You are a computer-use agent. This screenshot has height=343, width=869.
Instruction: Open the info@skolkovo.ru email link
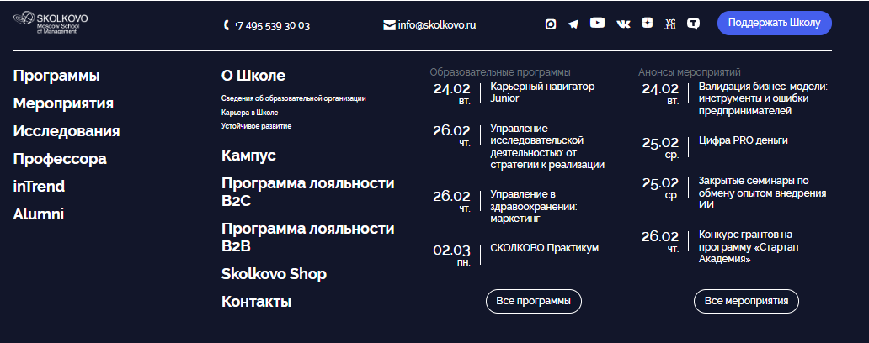point(429,25)
